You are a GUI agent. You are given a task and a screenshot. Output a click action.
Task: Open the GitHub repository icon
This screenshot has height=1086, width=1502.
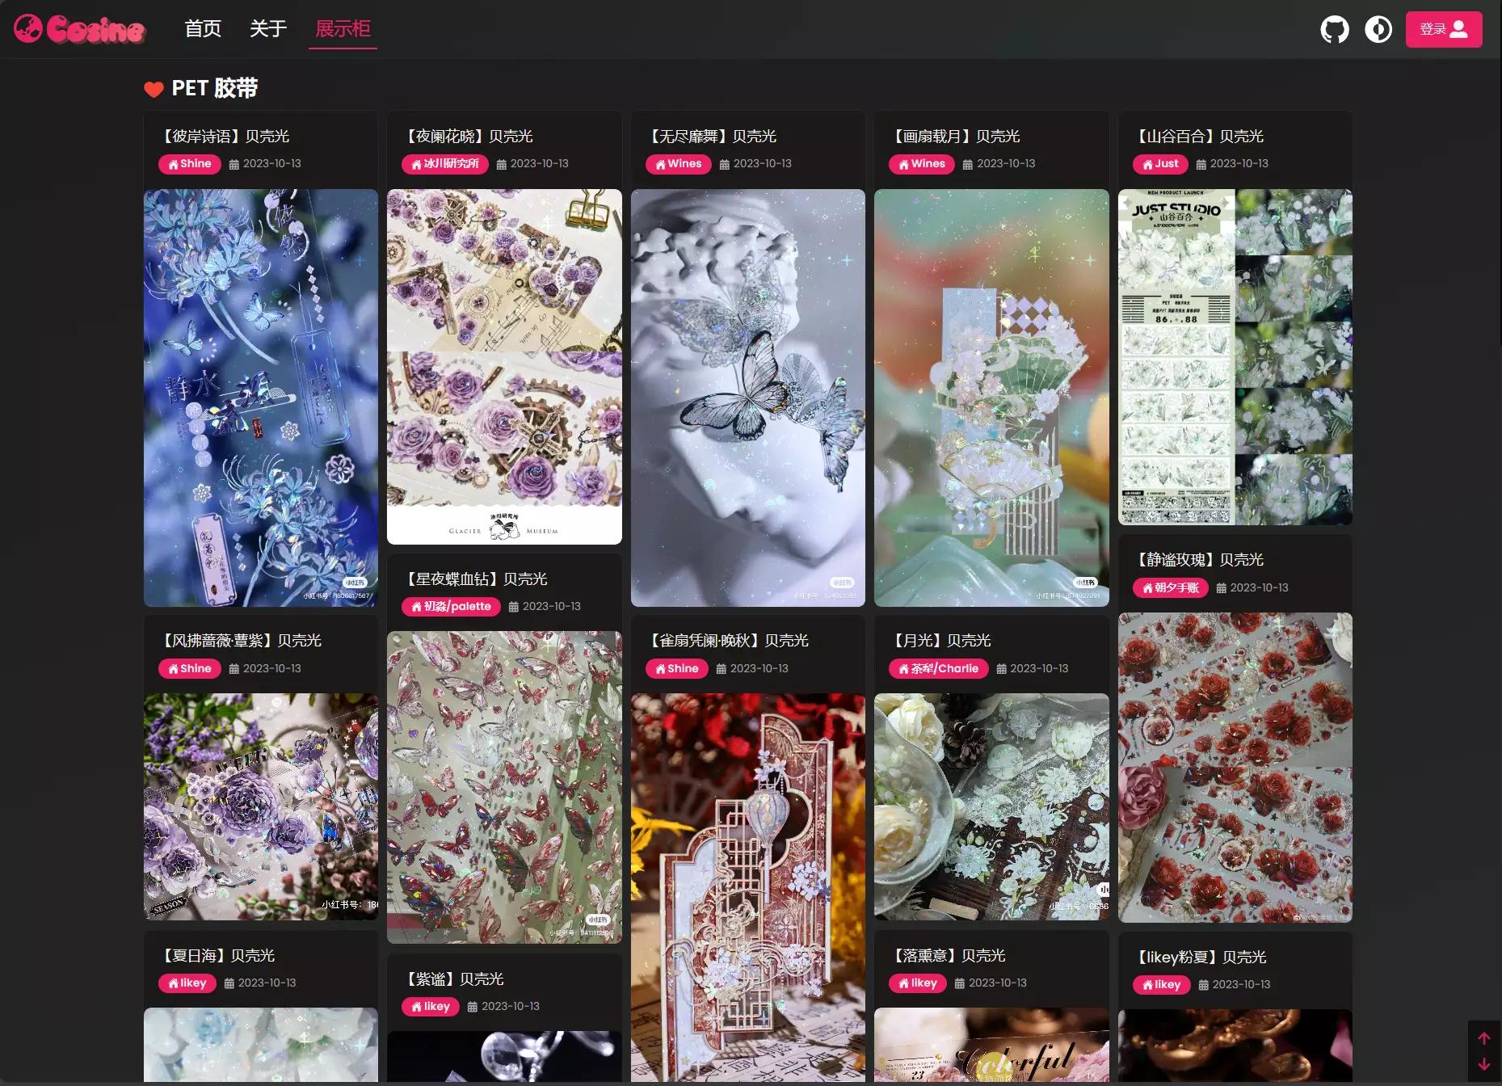pos(1334,30)
